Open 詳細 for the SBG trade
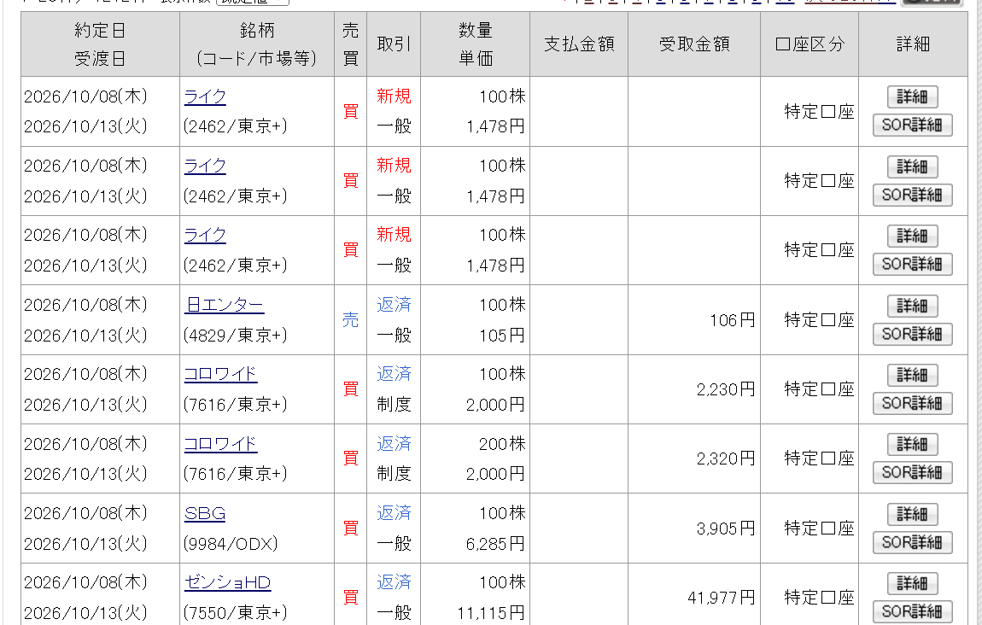 tap(913, 515)
